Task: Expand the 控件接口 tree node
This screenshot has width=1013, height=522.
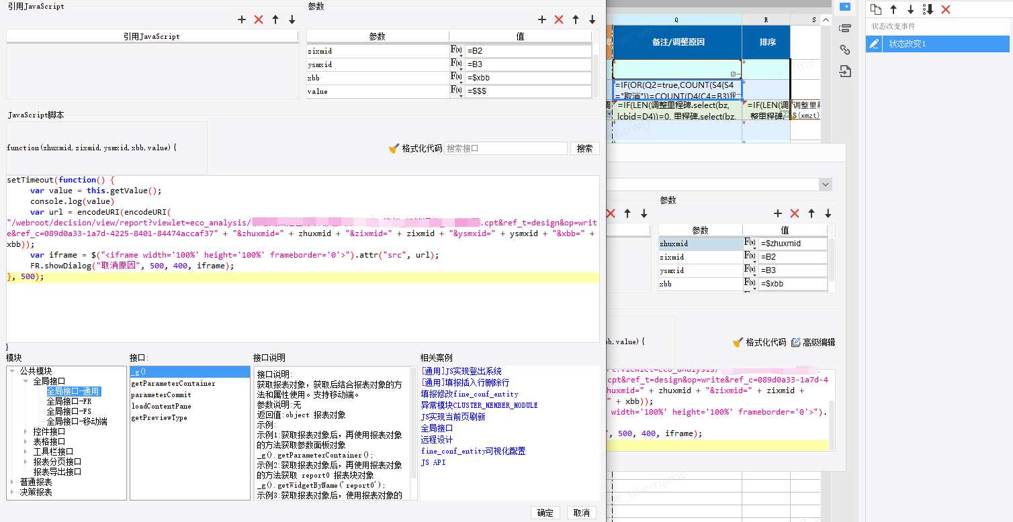Action: (26, 431)
